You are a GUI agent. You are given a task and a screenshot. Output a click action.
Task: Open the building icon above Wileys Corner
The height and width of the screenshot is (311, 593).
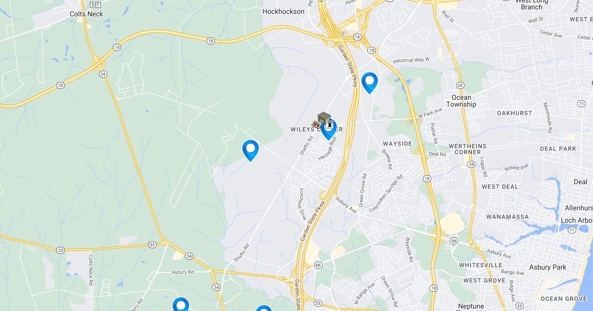pos(324,119)
